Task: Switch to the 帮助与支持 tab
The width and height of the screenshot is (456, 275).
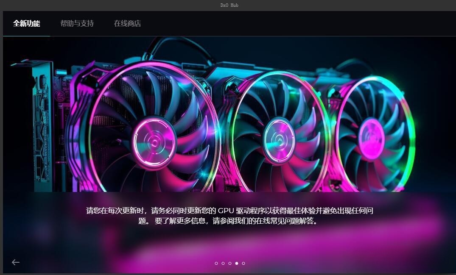Action: 77,24
